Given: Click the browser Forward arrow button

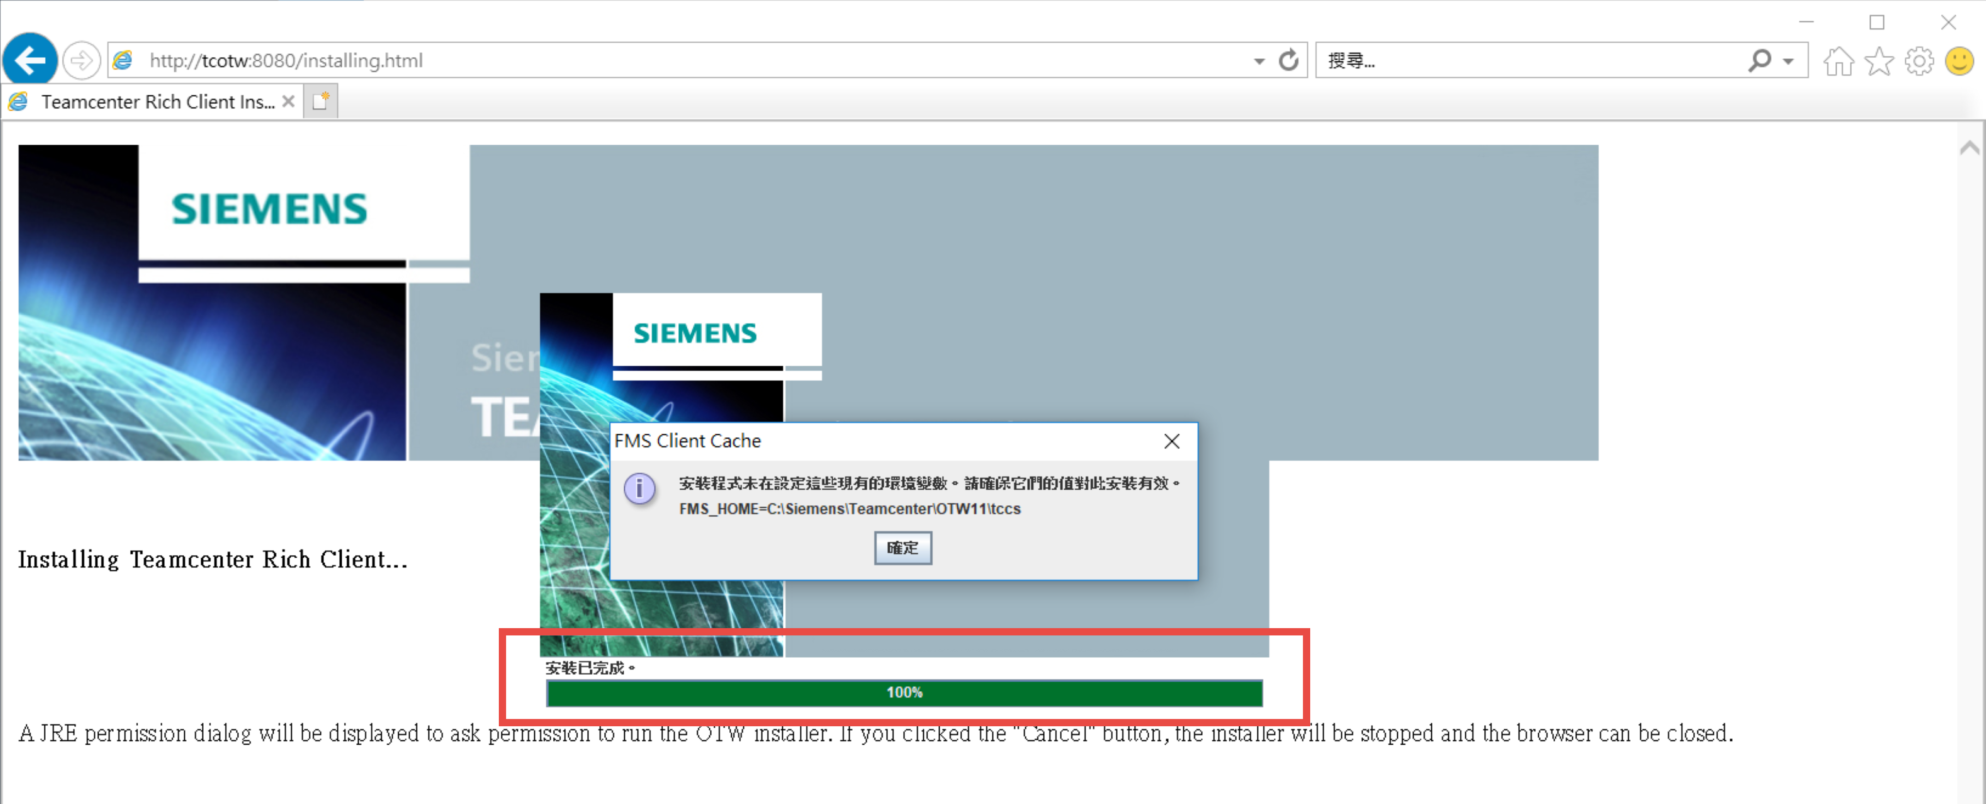Looking at the screenshot, I should pyautogui.click(x=81, y=60).
